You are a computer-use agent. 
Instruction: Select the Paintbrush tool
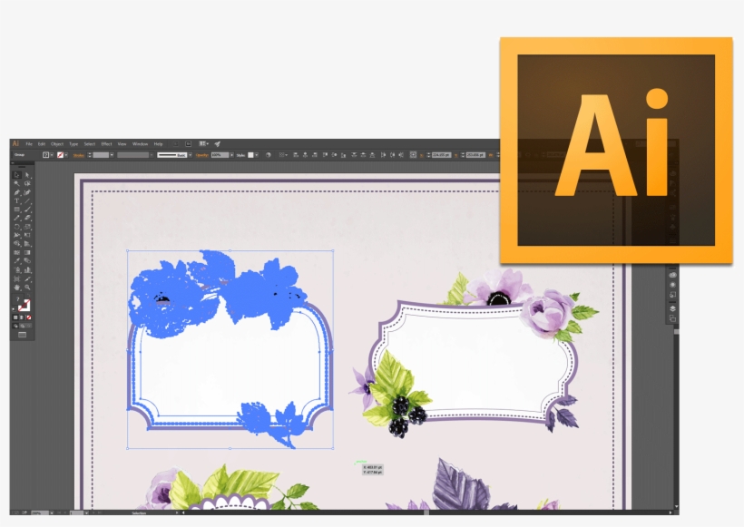[x=27, y=210]
